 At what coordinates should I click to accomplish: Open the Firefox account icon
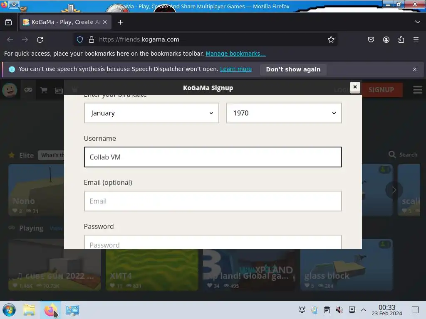(386, 39)
